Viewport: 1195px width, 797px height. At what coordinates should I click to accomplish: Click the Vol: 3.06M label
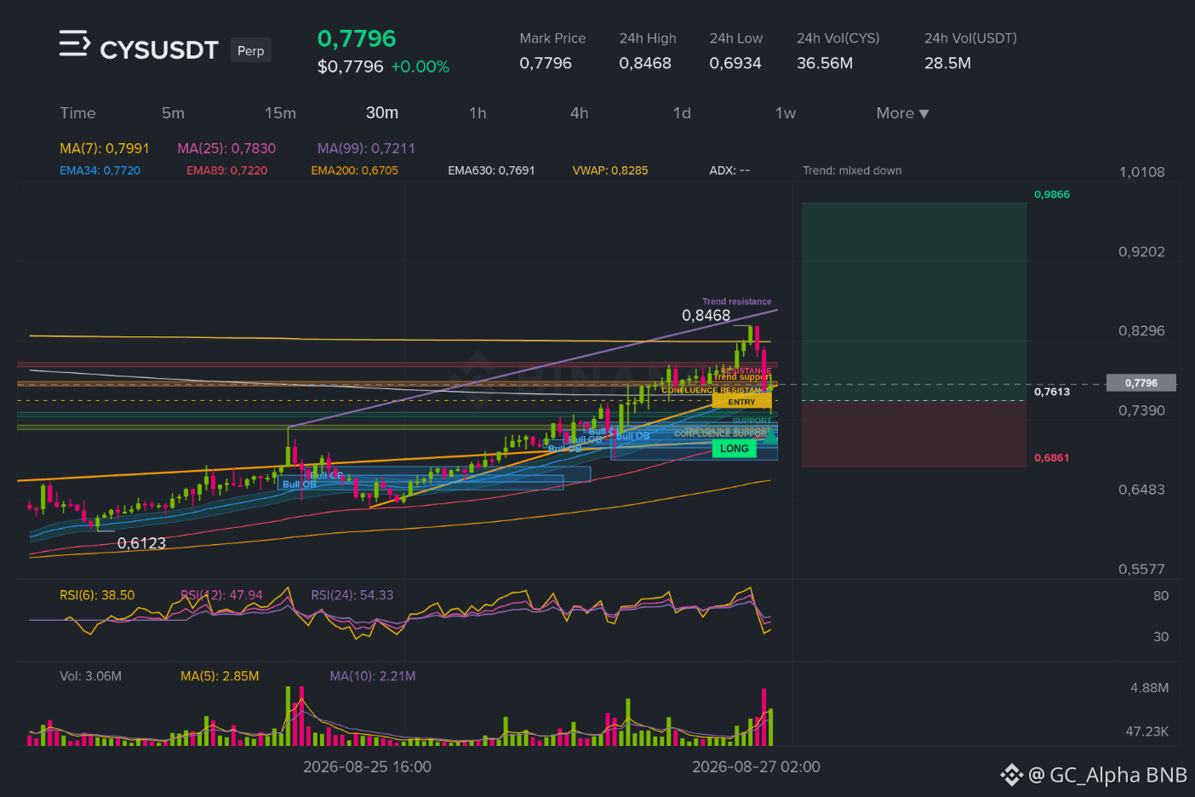click(x=90, y=676)
